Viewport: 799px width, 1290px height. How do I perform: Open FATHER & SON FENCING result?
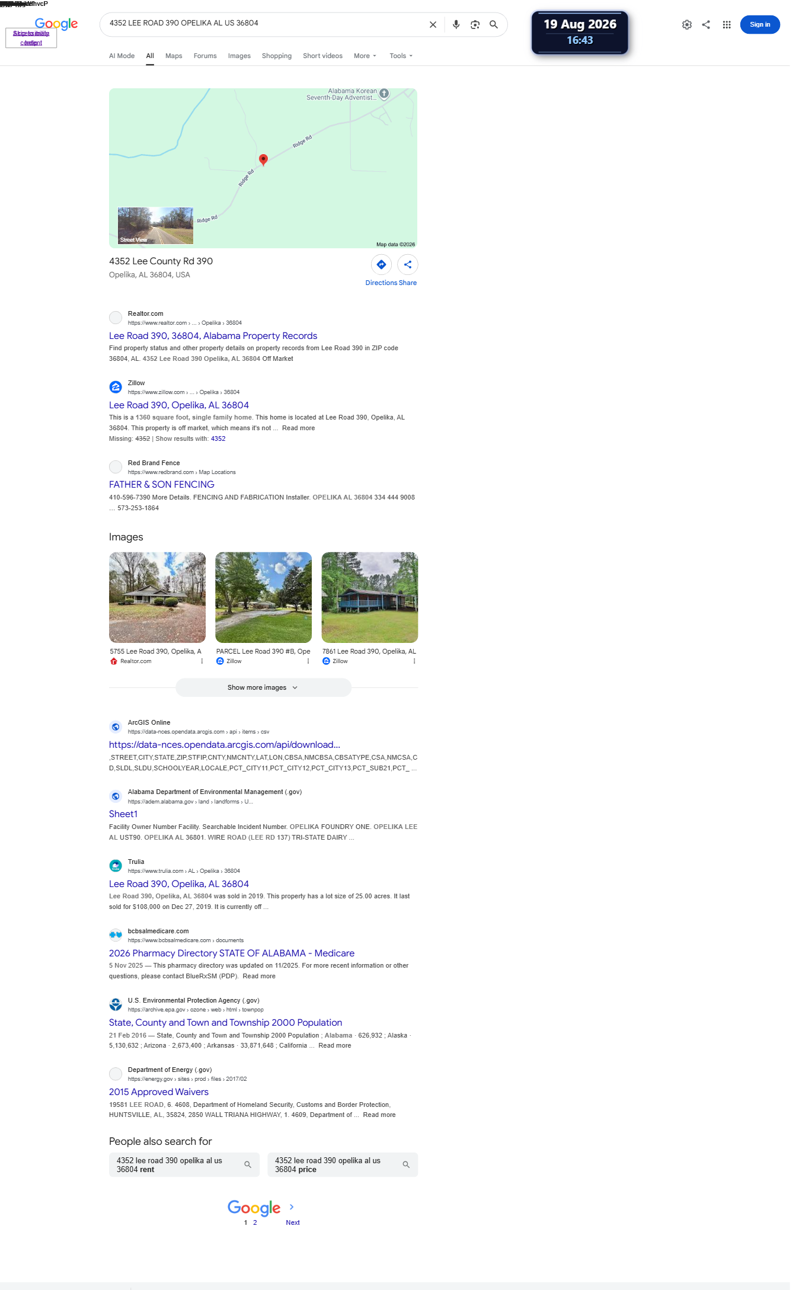coord(162,485)
